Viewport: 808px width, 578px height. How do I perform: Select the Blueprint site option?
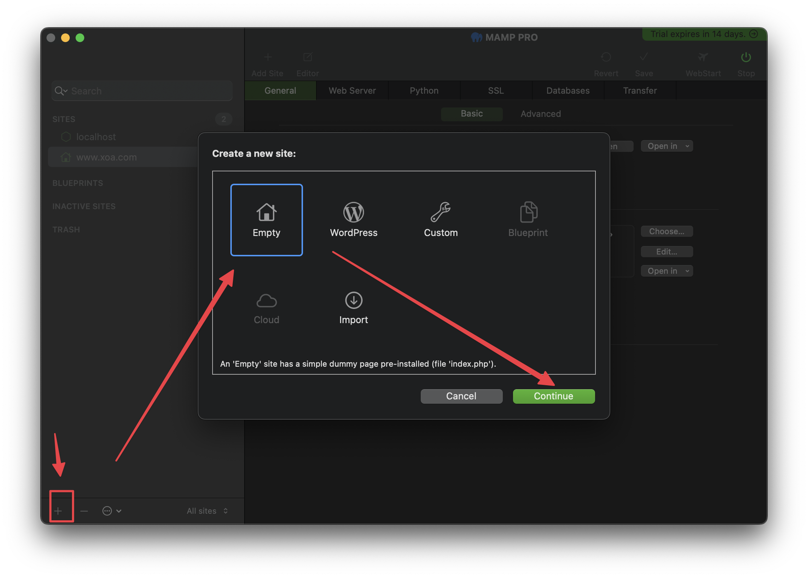[528, 220]
